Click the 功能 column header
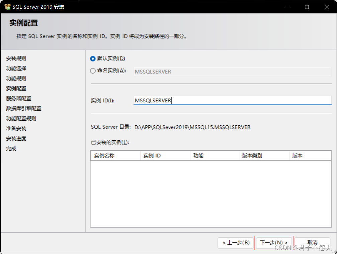 coord(215,156)
